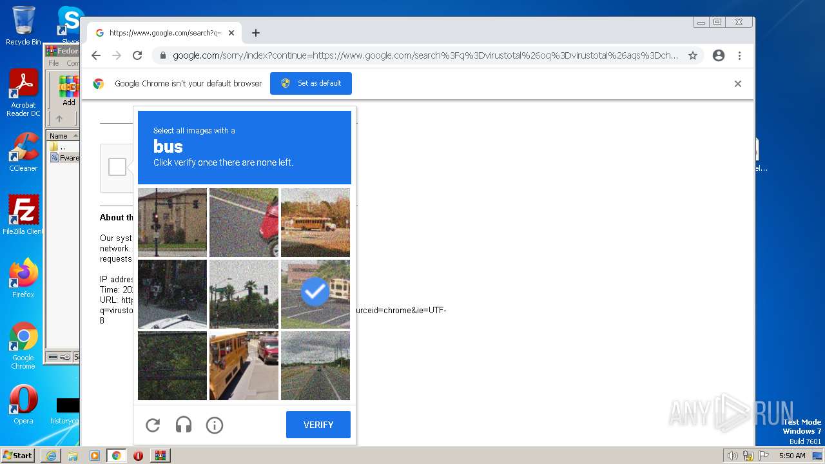Select the red car on road image
Image resolution: width=825 pixels, height=464 pixels.
(x=244, y=222)
